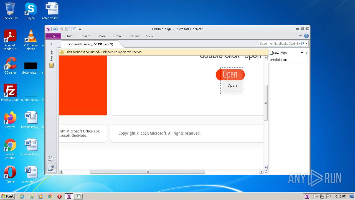Switch to the Share ribbon tab
This screenshot has height=200, width=355.
tap(102, 36)
